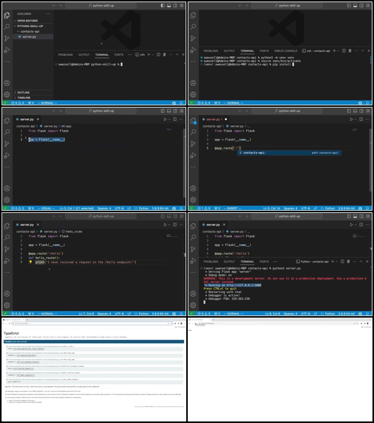The width and height of the screenshot is (374, 423).
Task: Open server.py in the Explorer tree
Action: point(33,37)
